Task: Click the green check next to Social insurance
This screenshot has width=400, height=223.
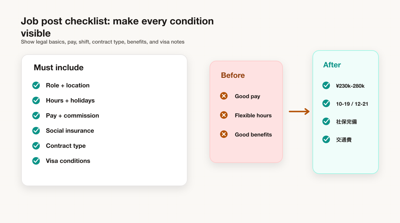Action: (36, 131)
